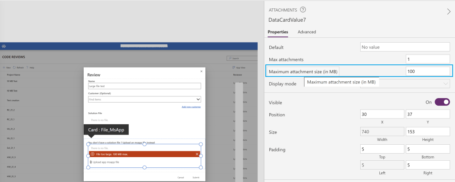Click the New plus icon in toolbar

click(x=4, y=67)
